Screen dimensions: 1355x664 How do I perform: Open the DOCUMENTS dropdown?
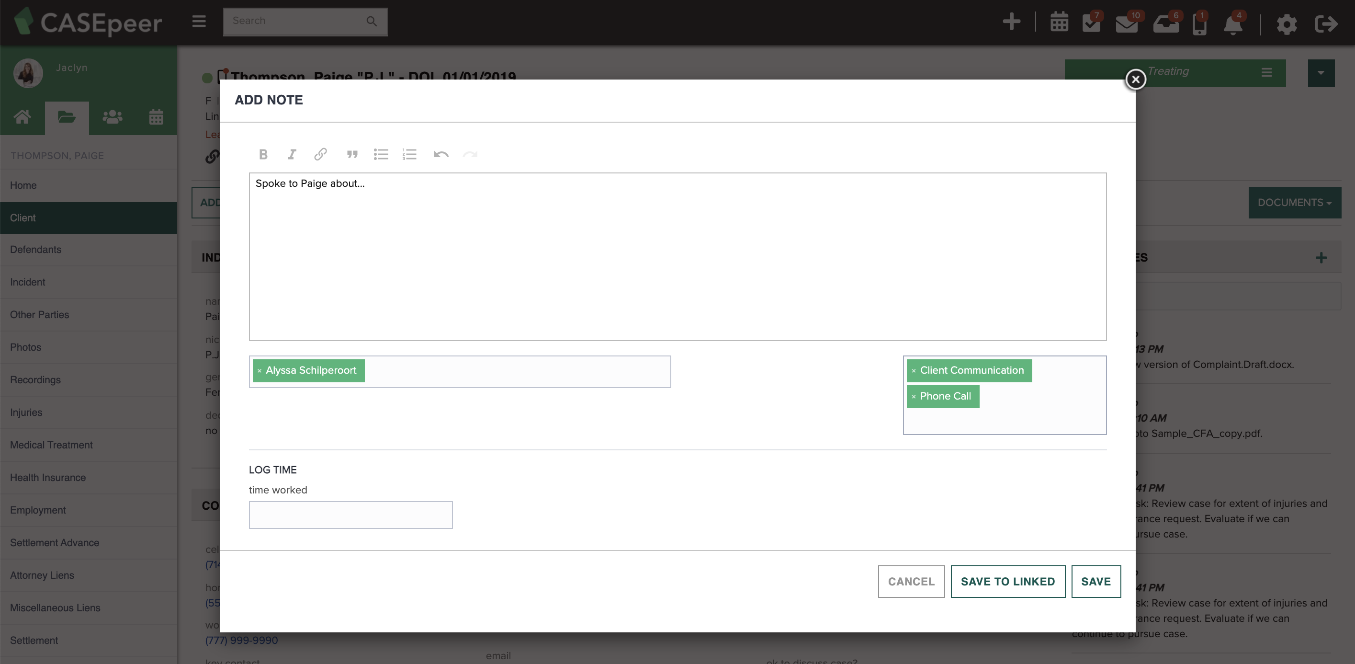click(x=1295, y=203)
